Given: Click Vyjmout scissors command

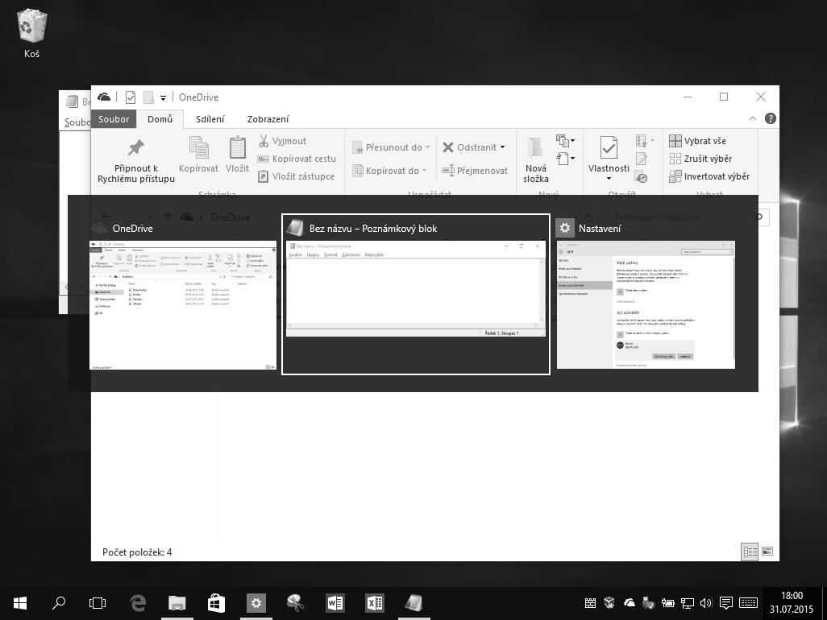Looking at the screenshot, I should pos(281,141).
